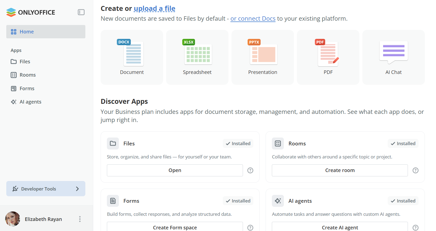The width and height of the screenshot is (436, 231).
Task: Click the upload a file link
Action: click(x=154, y=8)
